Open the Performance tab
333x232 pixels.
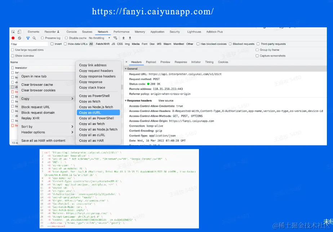tap(121, 32)
